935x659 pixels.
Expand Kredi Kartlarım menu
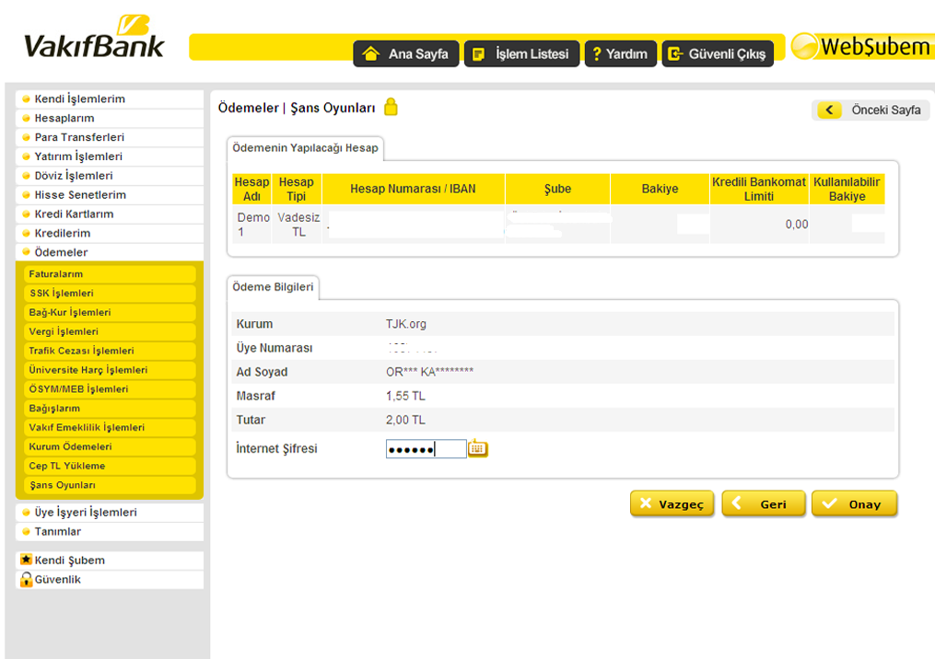pyautogui.click(x=109, y=214)
